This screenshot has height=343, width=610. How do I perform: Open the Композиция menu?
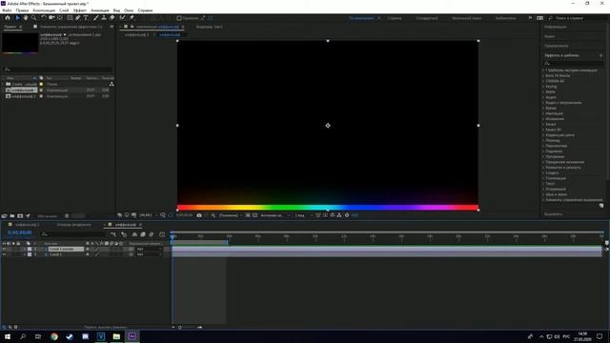pyautogui.click(x=44, y=10)
